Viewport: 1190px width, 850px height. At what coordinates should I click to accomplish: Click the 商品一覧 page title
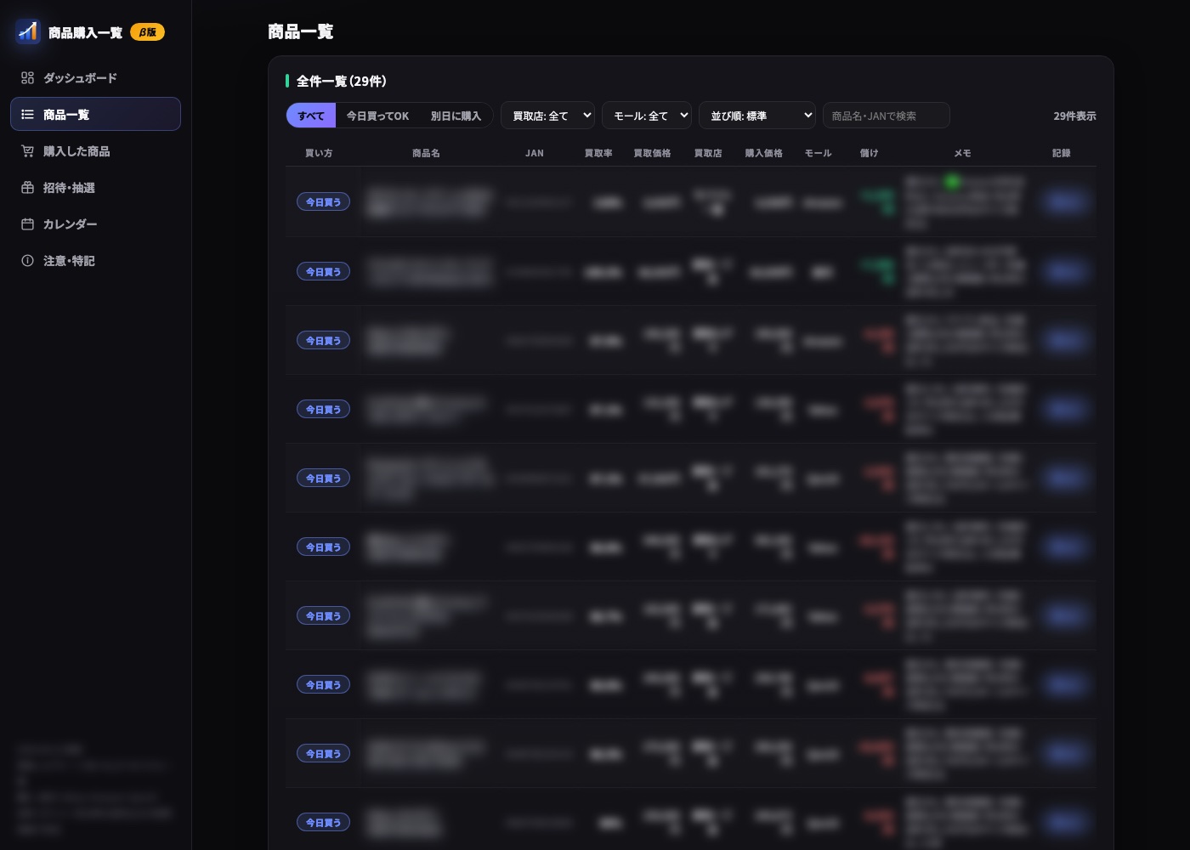coord(300,31)
